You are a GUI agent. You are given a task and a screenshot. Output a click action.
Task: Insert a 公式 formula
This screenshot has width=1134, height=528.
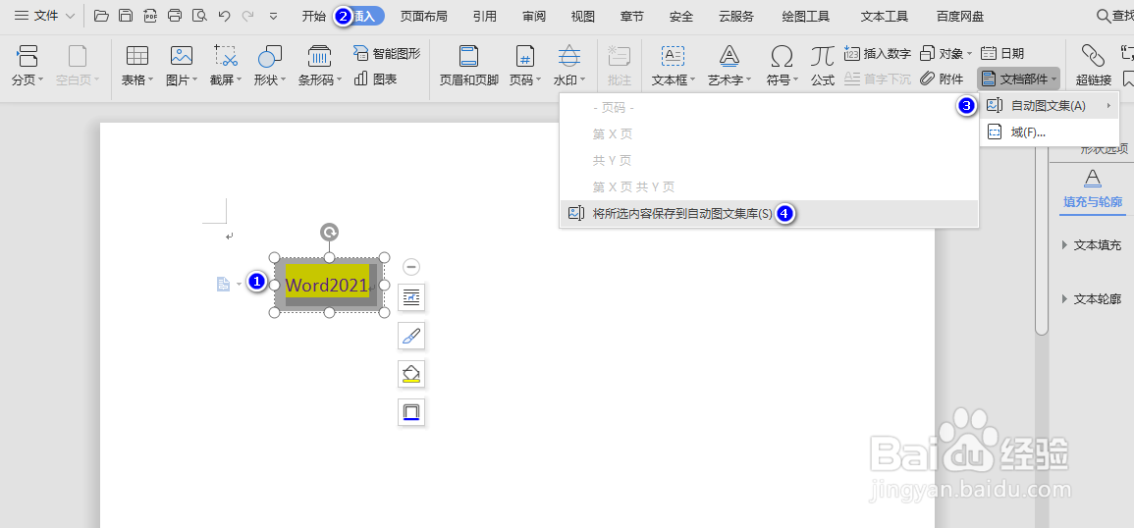coord(823,65)
